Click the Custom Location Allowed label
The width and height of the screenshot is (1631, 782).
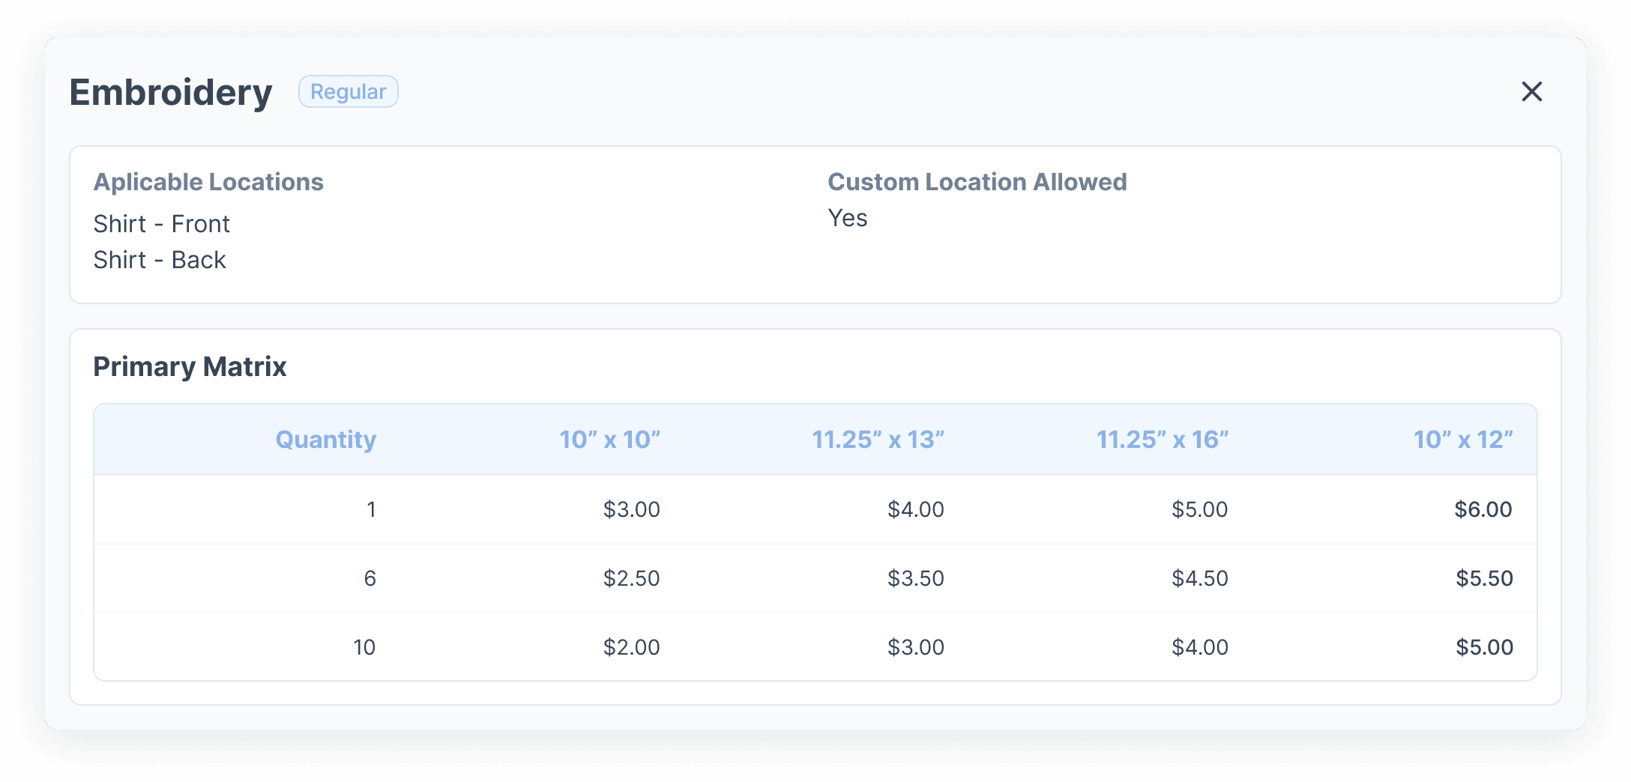pos(977,182)
